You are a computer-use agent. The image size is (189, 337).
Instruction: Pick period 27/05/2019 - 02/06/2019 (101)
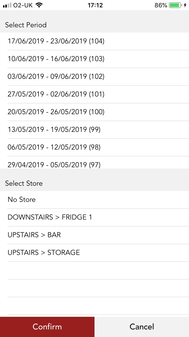coord(56,94)
